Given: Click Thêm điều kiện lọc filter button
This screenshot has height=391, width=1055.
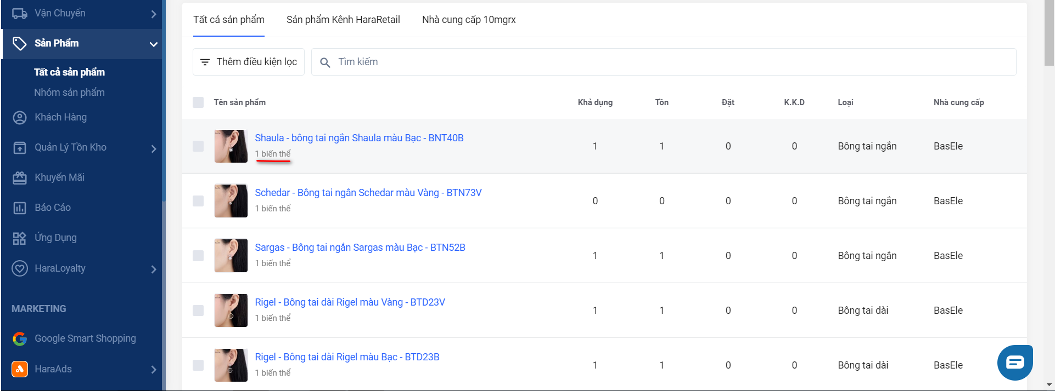Looking at the screenshot, I should (x=249, y=62).
